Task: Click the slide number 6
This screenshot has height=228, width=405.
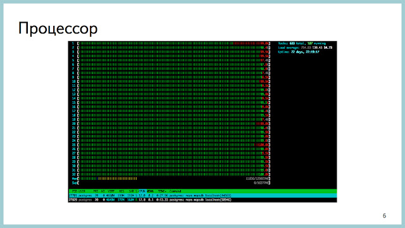Action: (384, 215)
